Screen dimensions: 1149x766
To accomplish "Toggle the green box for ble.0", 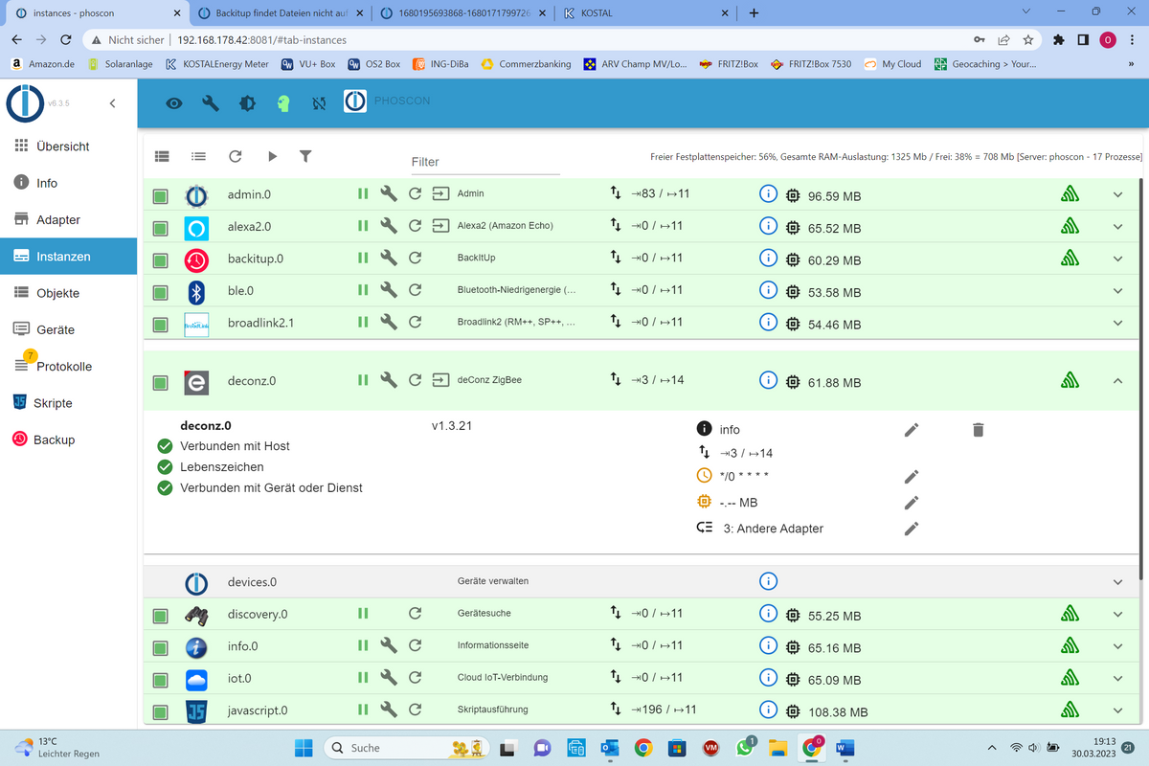I will click(x=161, y=291).
